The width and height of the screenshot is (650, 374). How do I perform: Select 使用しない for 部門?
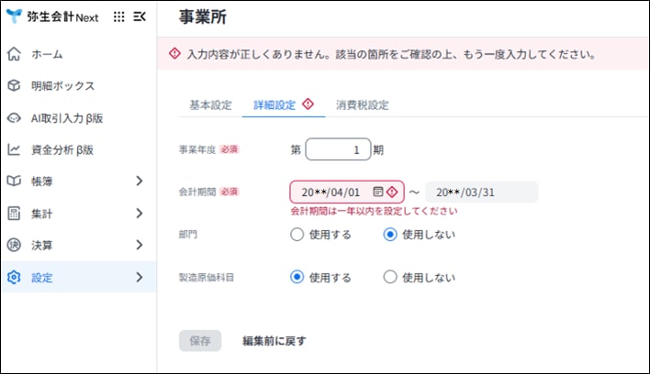[389, 234]
